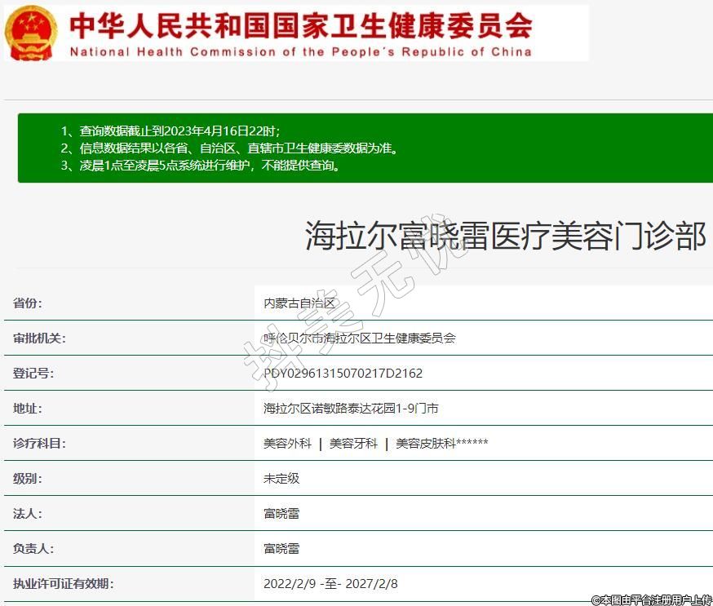Screen dimensions: 713x606
Task: Select the 负责人 name 富晓雷
Action: pyautogui.click(x=281, y=549)
